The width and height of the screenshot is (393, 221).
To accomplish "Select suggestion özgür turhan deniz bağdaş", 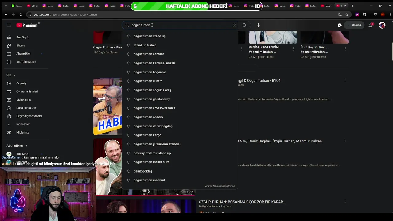I will pos(180,126).
